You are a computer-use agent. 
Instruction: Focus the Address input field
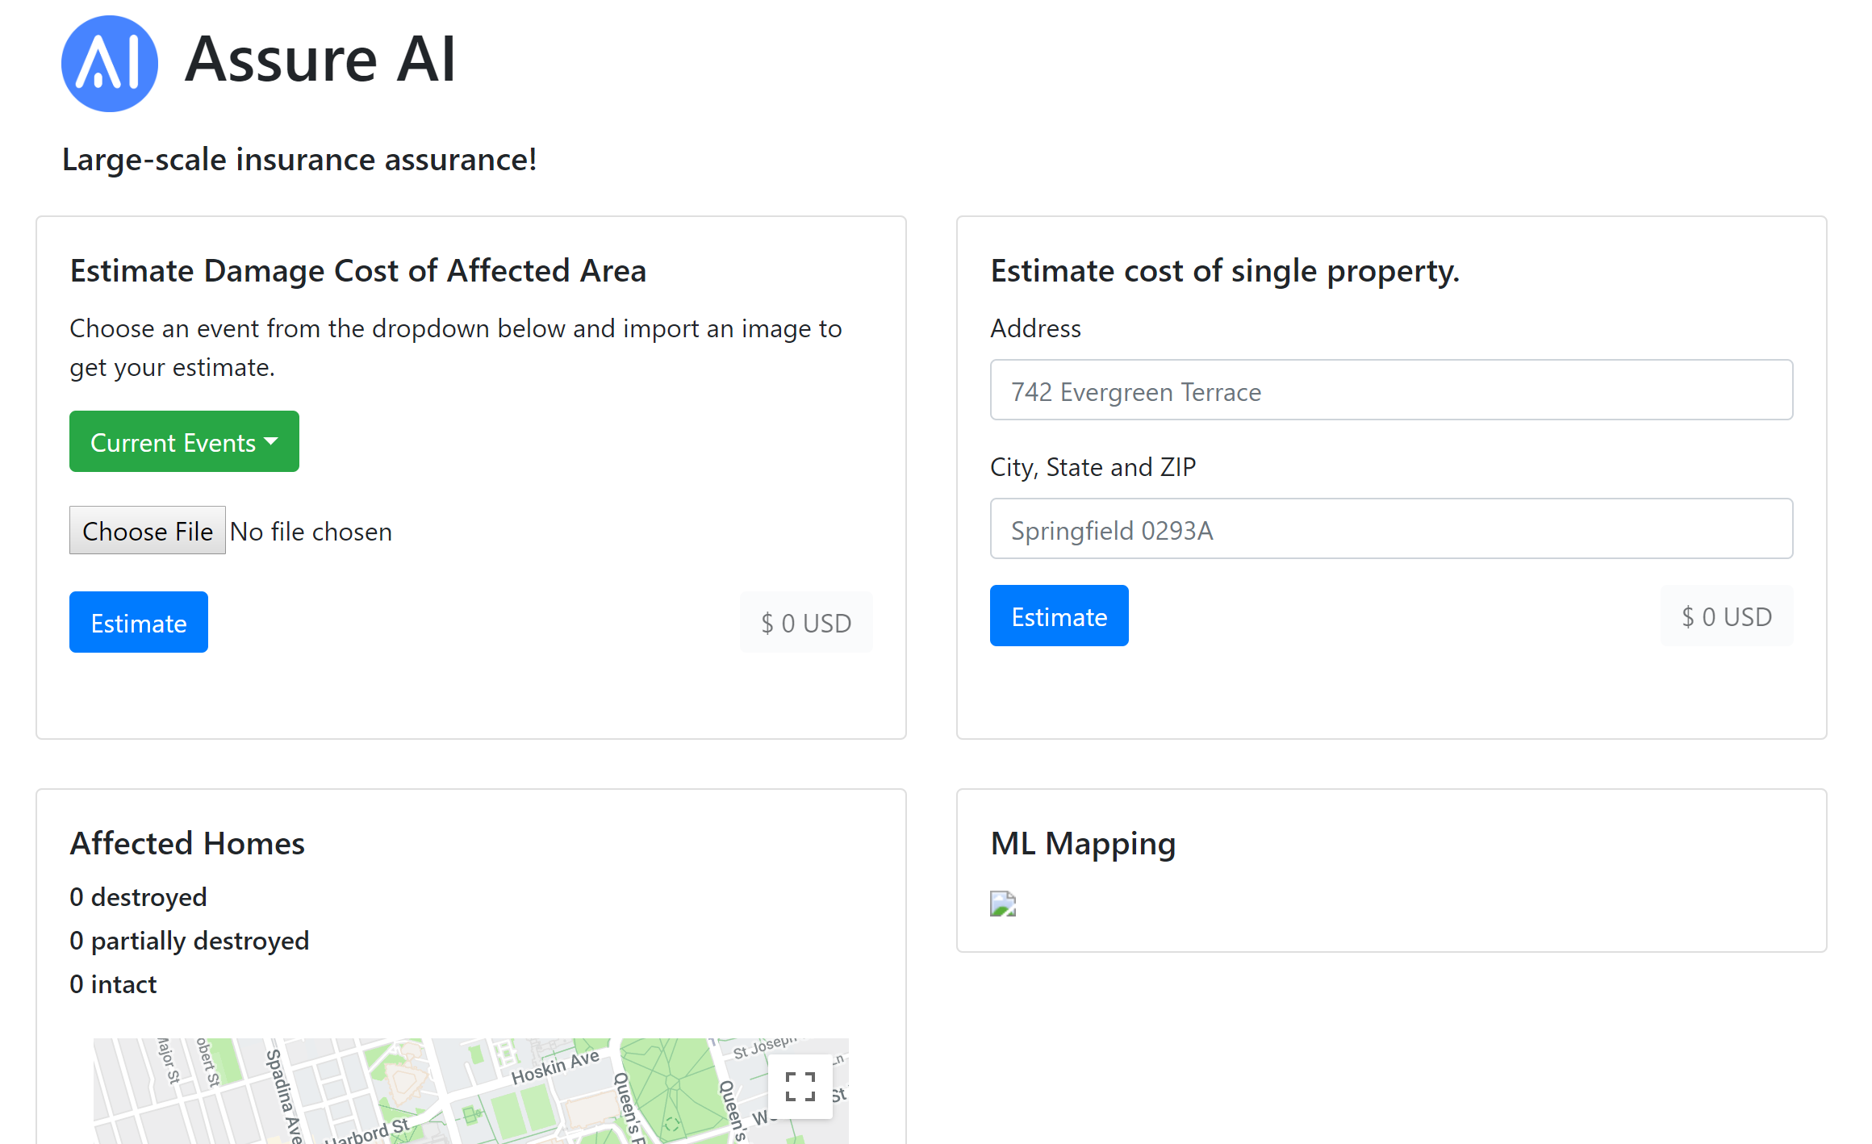pyautogui.click(x=1391, y=390)
